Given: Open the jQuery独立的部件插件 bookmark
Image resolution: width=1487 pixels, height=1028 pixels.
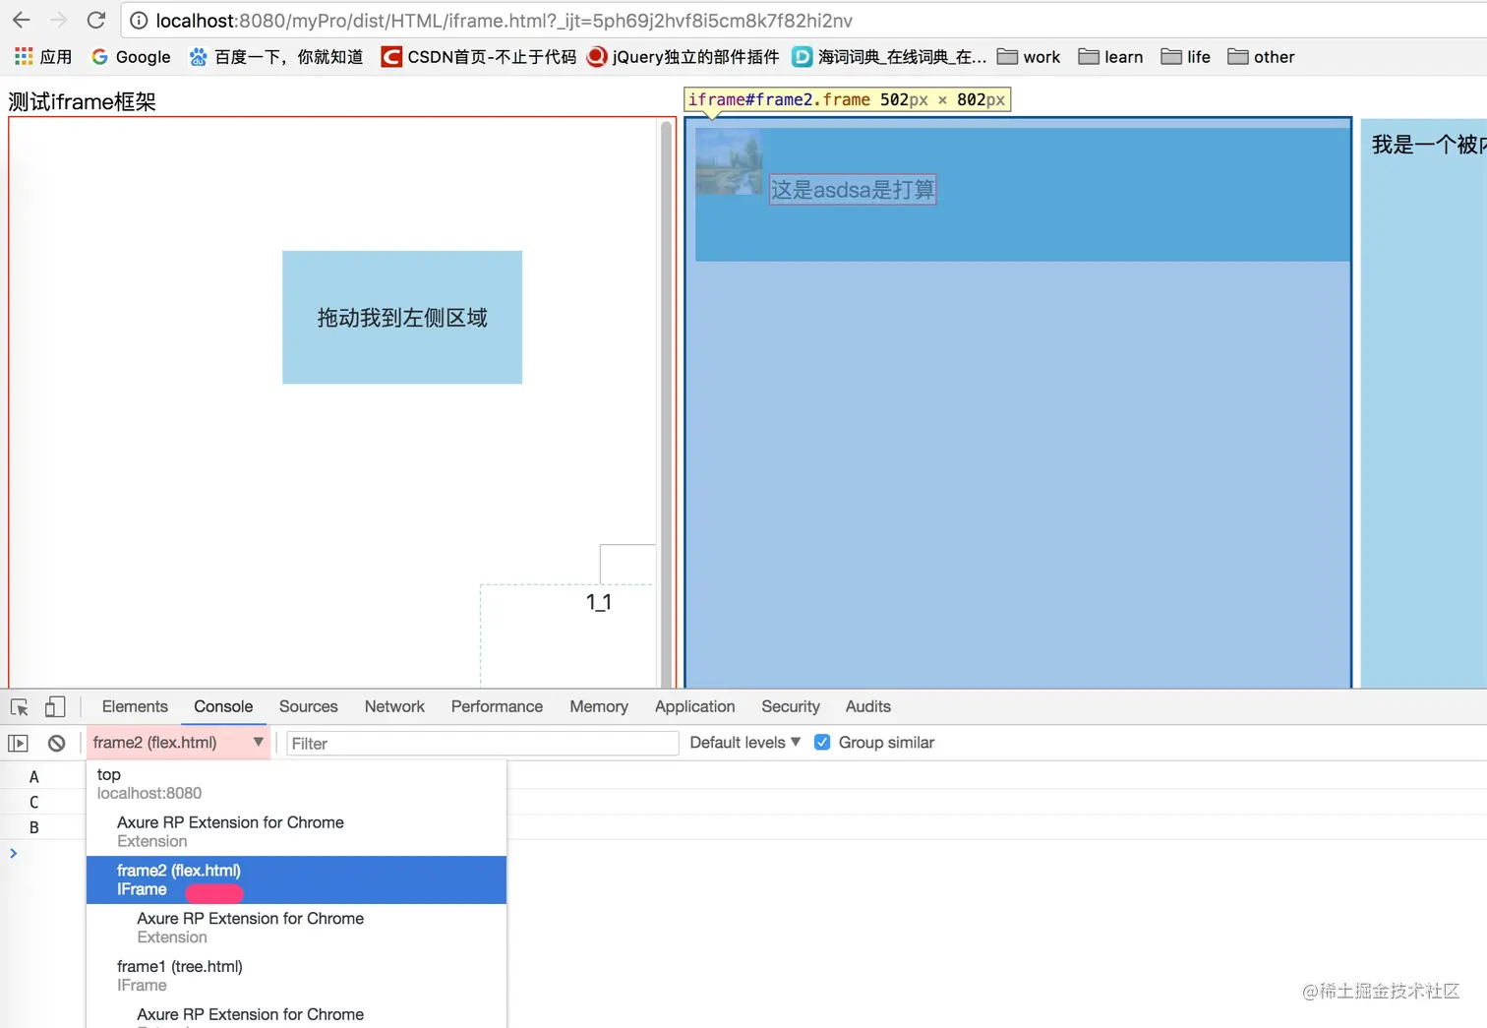Looking at the screenshot, I should click(683, 57).
